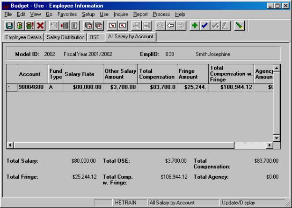
Task: Switch to the Salary Distribution tab
Action: [66, 37]
